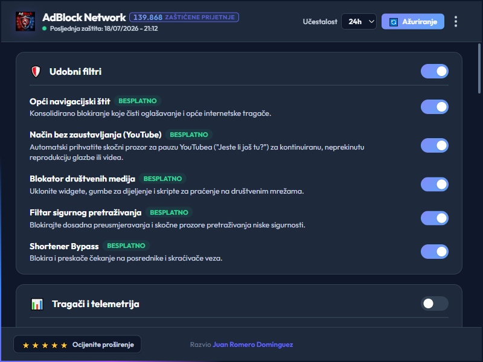Click the Razvio label in the footer
Viewport: 483px width, 362px height.
(x=200, y=345)
